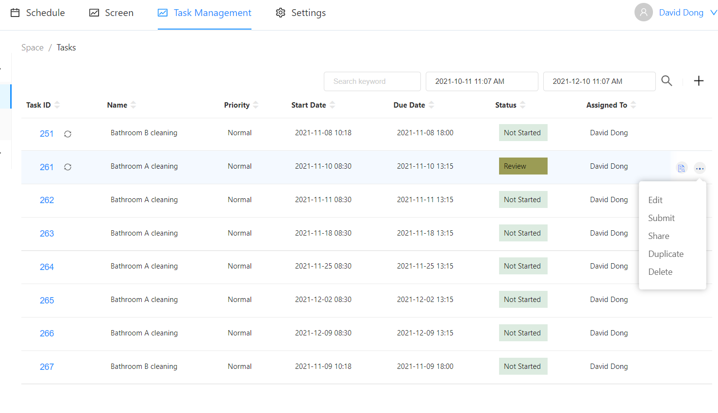The height and width of the screenshot is (413, 718).
Task: Select Duplicate from the context menu
Action: pos(666,254)
